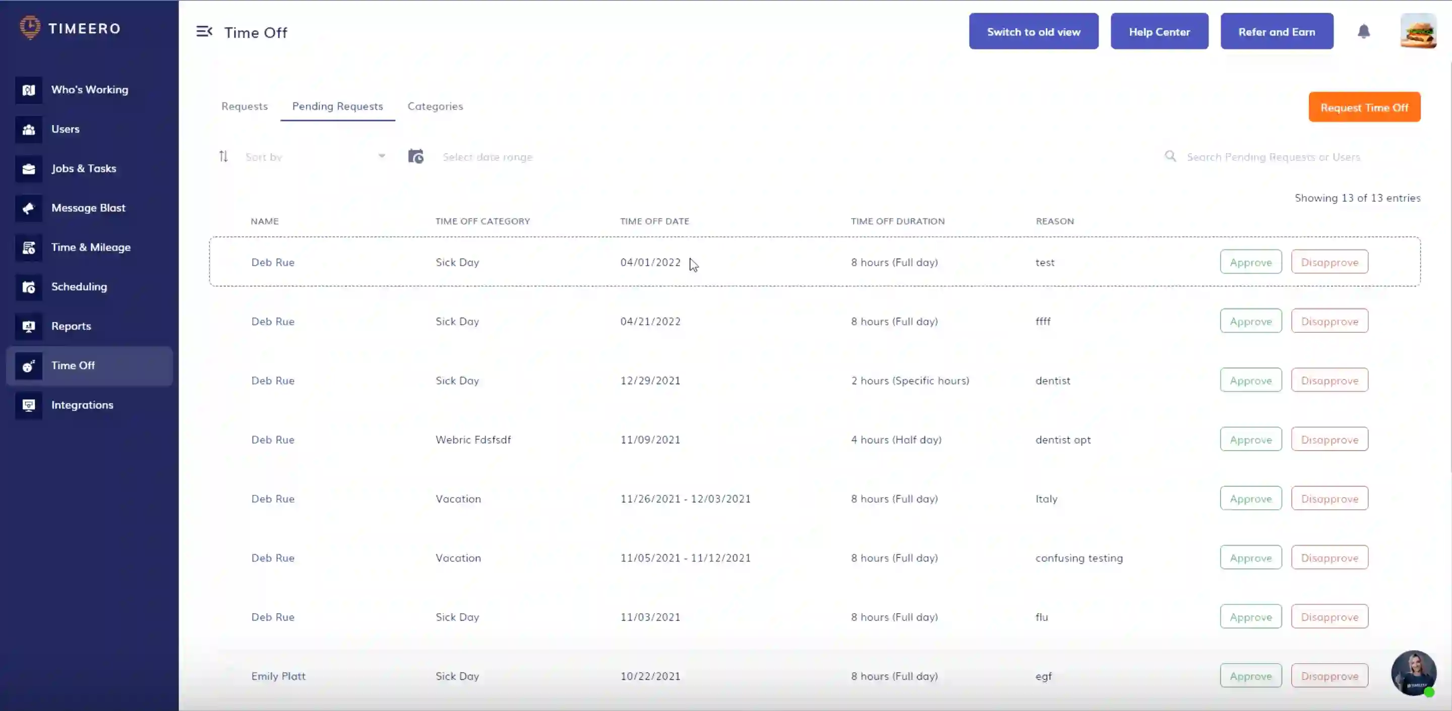Open Time & Mileage in sidebar
Image resolution: width=1452 pixels, height=711 pixels.
point(90,247)
